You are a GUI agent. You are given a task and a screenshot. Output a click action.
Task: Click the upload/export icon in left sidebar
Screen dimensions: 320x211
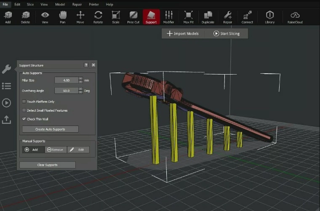pyautogui.click(x=6, y=120)
